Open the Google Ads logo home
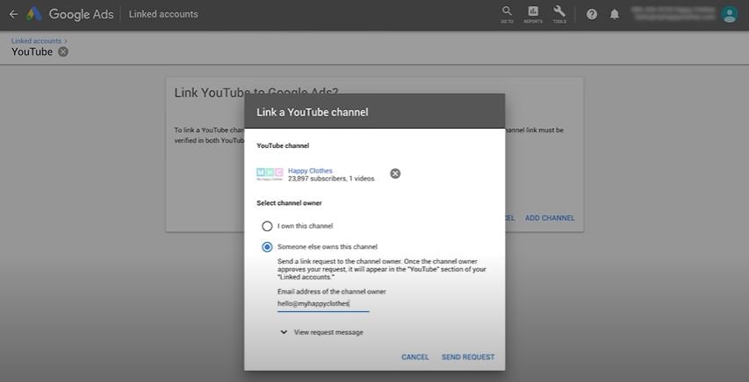Viewport: 749px width, 382px height. pyautogui.click(x=34, y=14)
